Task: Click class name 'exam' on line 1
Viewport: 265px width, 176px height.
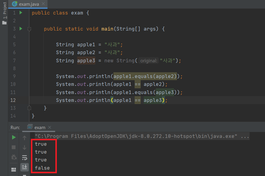Action: [x=77, y=13]
